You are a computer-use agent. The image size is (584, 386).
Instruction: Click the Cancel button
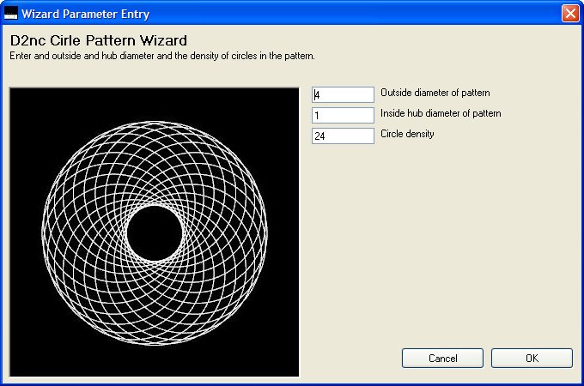pos(442,358)
